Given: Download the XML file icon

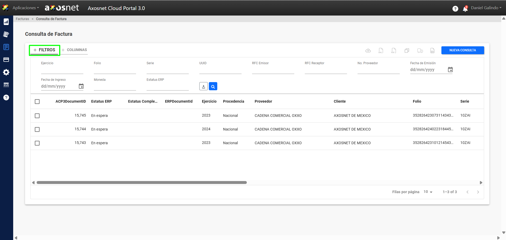Looking at the screenshot, I should point(381,51).
